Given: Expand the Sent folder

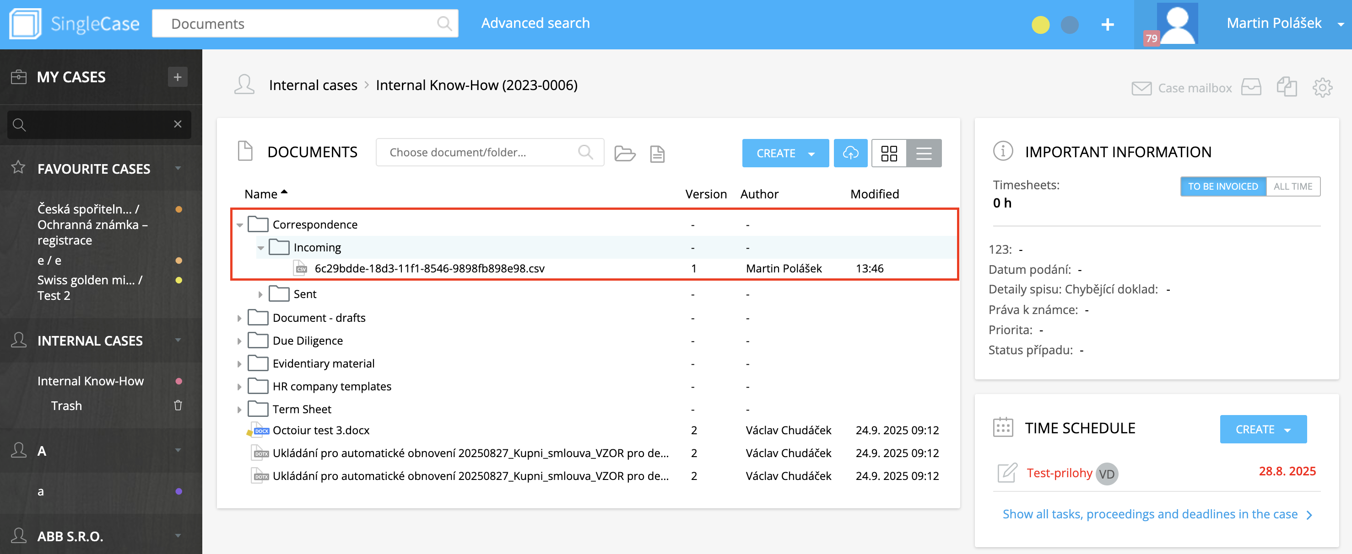Looking at the screenshot, I should pyautogui.click(x=260, y=294).
